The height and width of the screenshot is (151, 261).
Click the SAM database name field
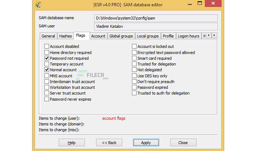[x=156, y=18]
